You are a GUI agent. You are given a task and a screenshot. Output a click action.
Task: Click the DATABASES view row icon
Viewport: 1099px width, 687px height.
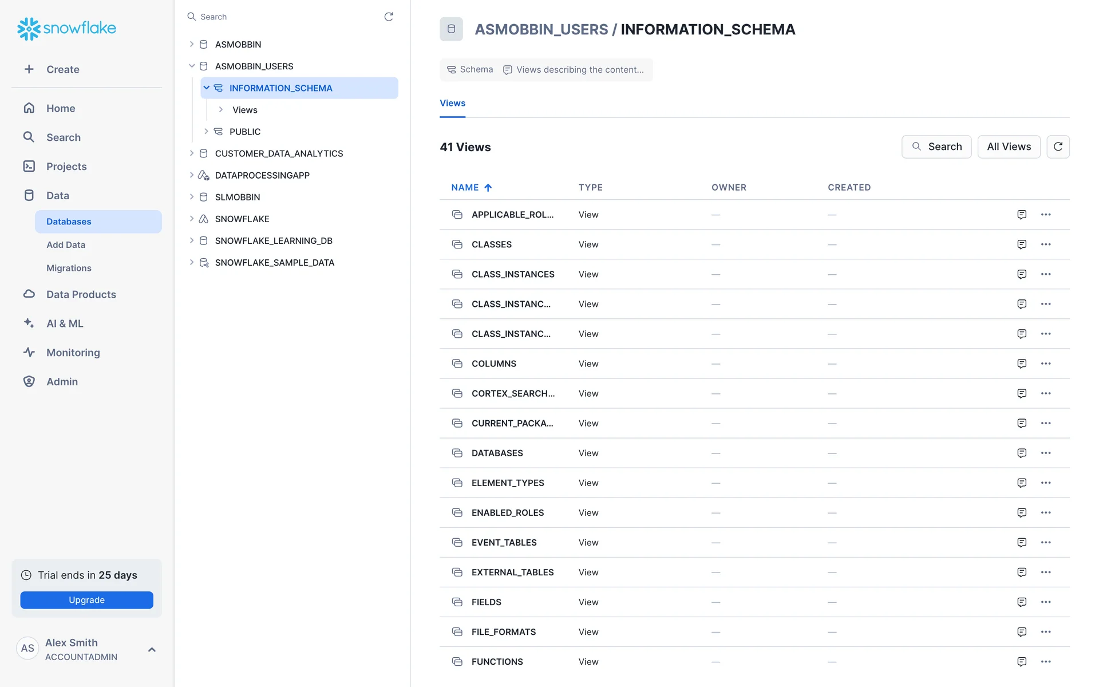457,453
